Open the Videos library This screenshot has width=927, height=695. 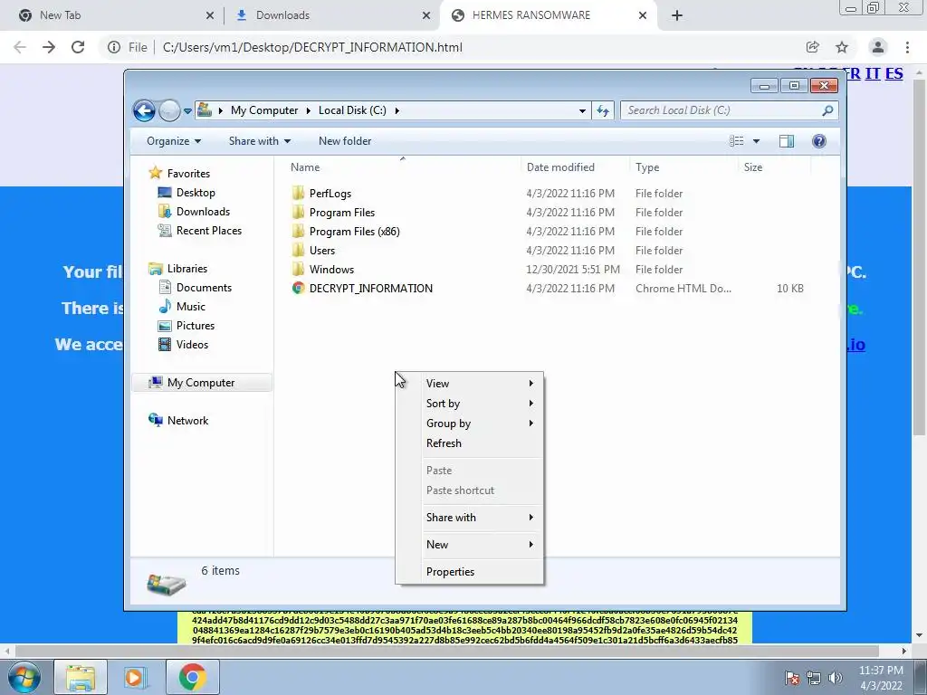pos(192,345)
